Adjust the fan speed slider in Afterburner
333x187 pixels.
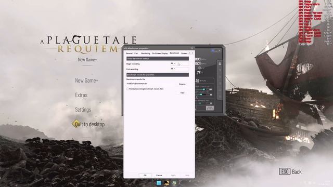[200, 103]
